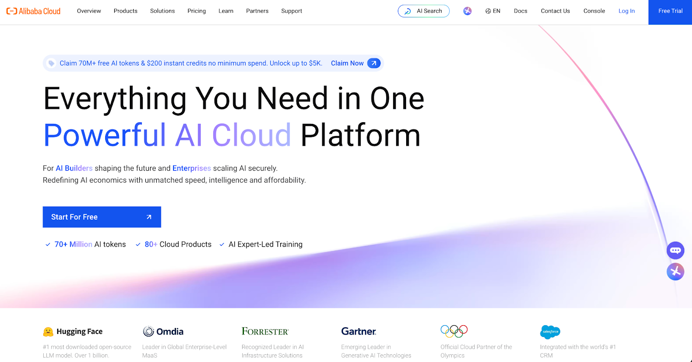Image resolution: width=692 pixels, height=362 pixels.
Task: Click the Olympic rings logo
Action: (x=454, y=331)
